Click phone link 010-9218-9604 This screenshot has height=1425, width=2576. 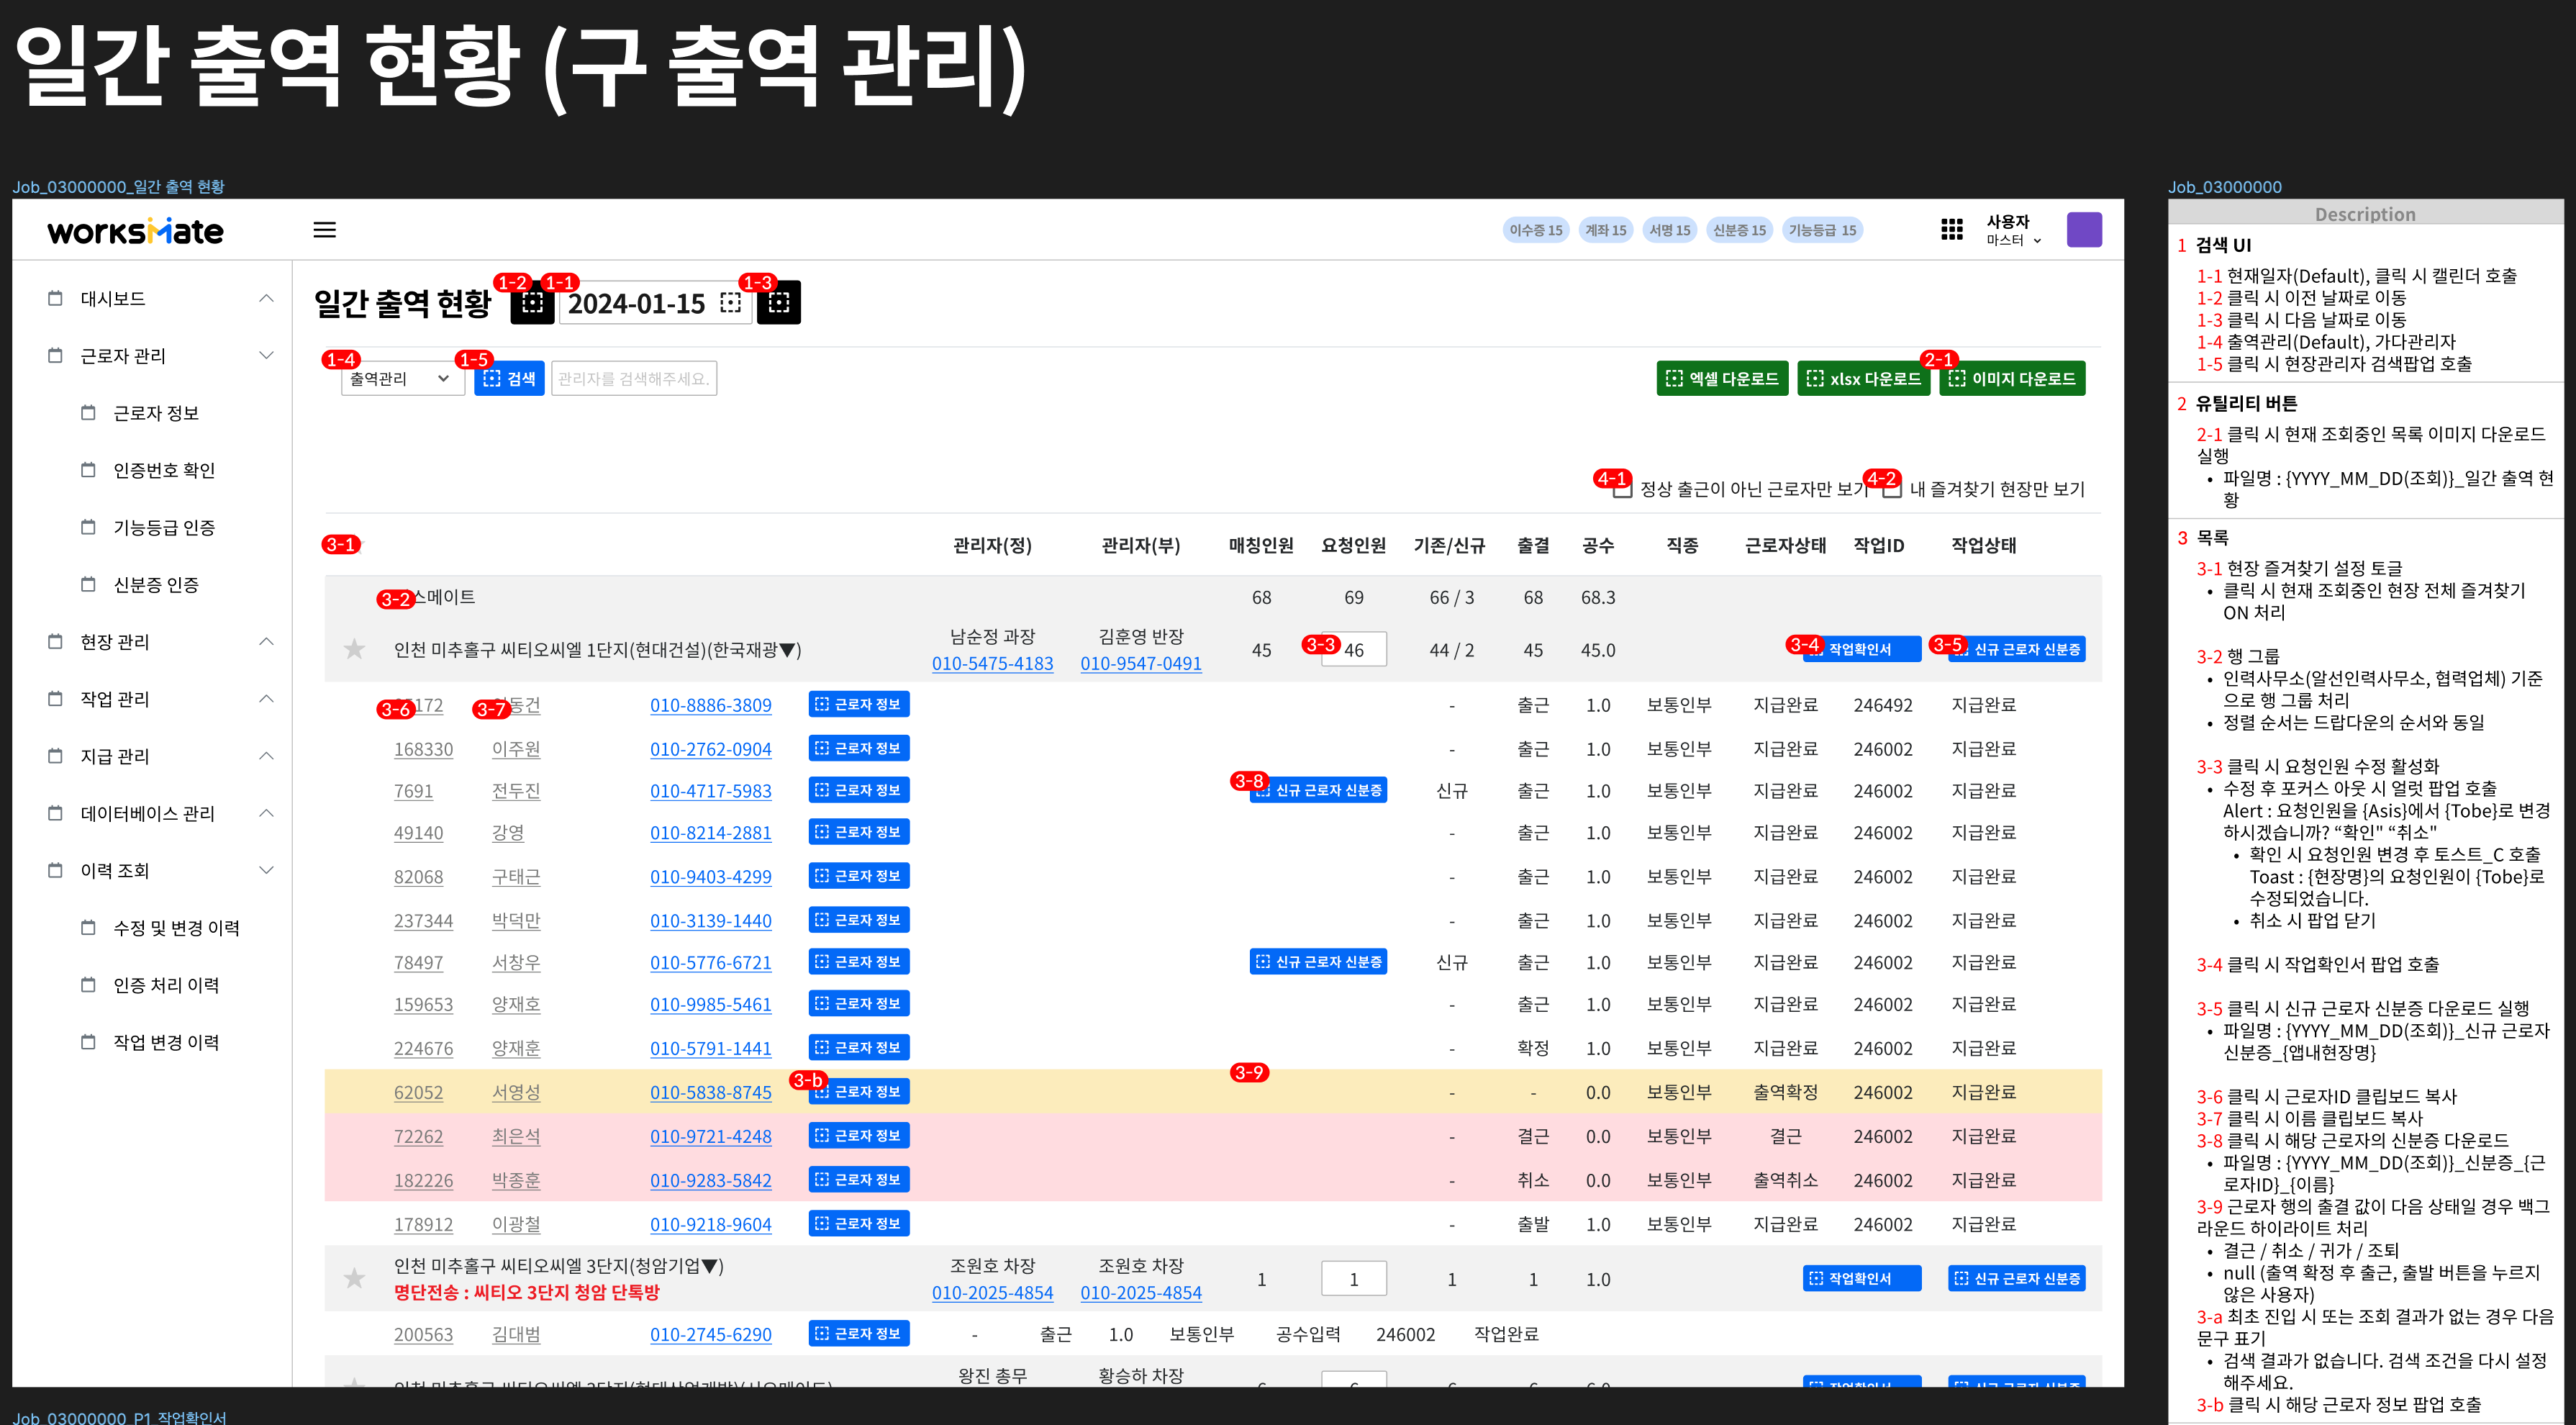(x=710, y=1224)
